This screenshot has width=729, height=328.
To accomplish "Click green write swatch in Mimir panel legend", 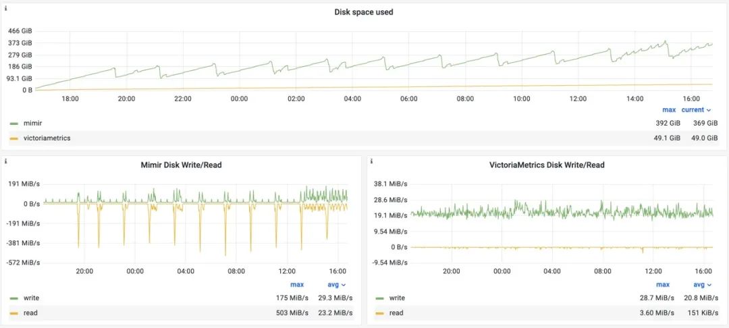I will click(x=14, y=298).
